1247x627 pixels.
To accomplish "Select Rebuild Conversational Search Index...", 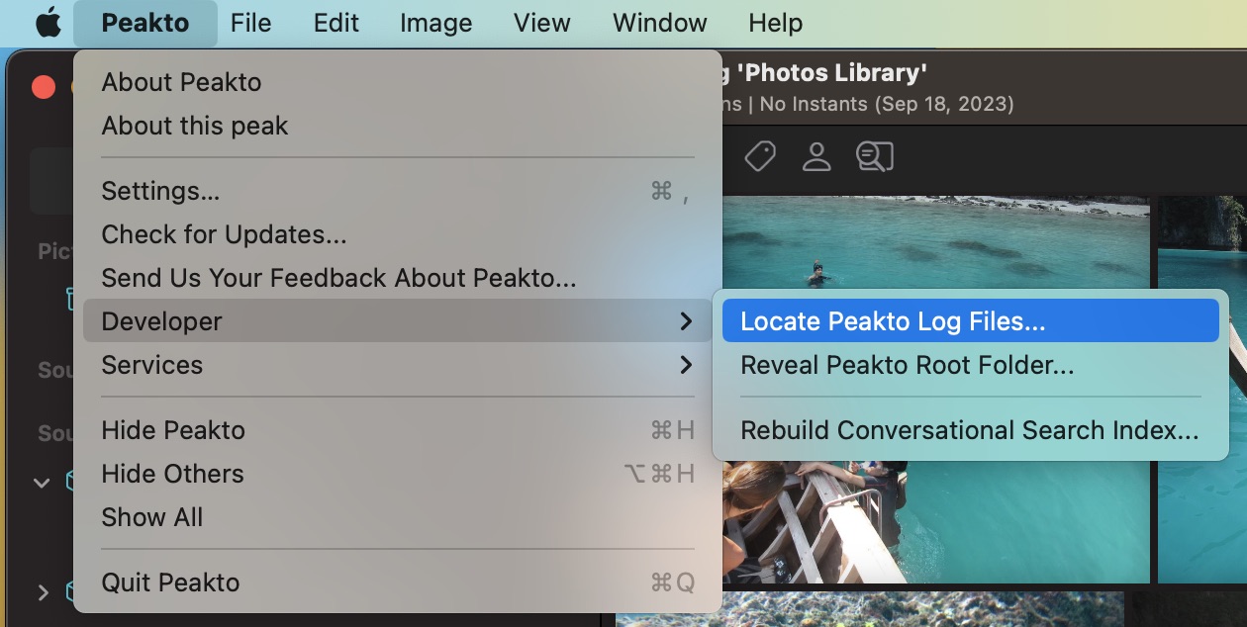I will pyautogui.click(x=970, y=430).
